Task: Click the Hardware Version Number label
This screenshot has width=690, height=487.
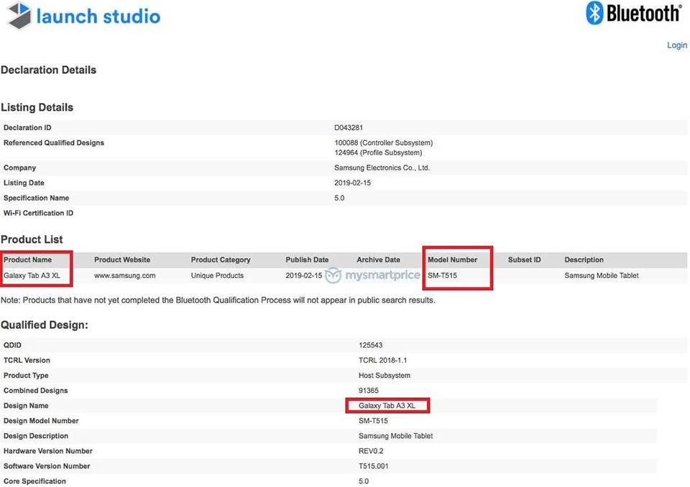Action: (48, 451)
